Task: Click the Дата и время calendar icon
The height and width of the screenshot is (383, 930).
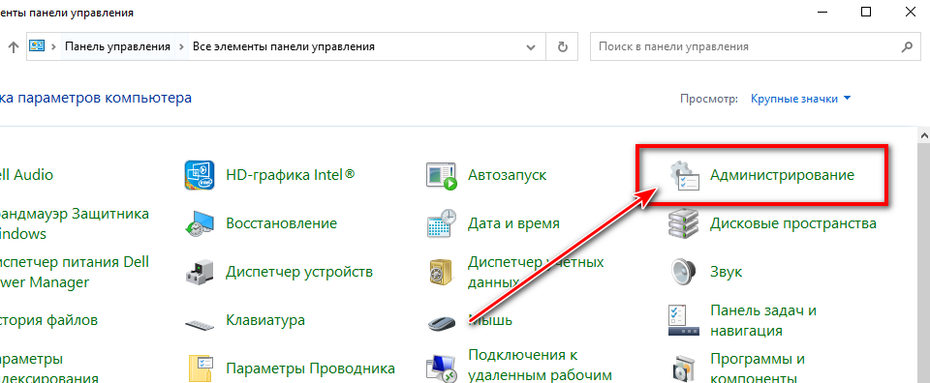Action: [442, 223]
